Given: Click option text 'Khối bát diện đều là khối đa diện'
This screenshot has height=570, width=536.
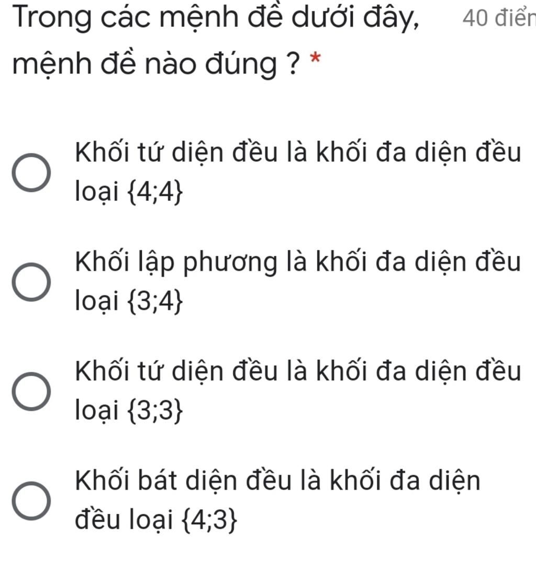Looking at the screenshot, I should click(277, 481).
